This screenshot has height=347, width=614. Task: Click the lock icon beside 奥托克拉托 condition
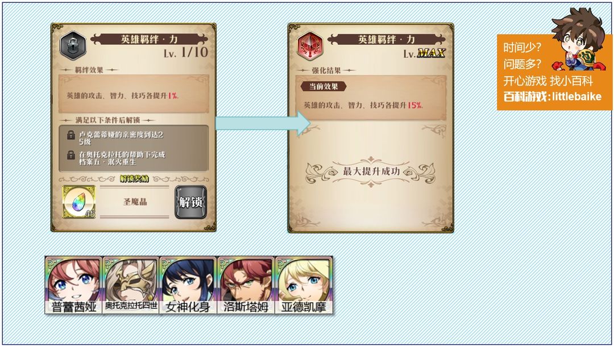tap(71, 155)
